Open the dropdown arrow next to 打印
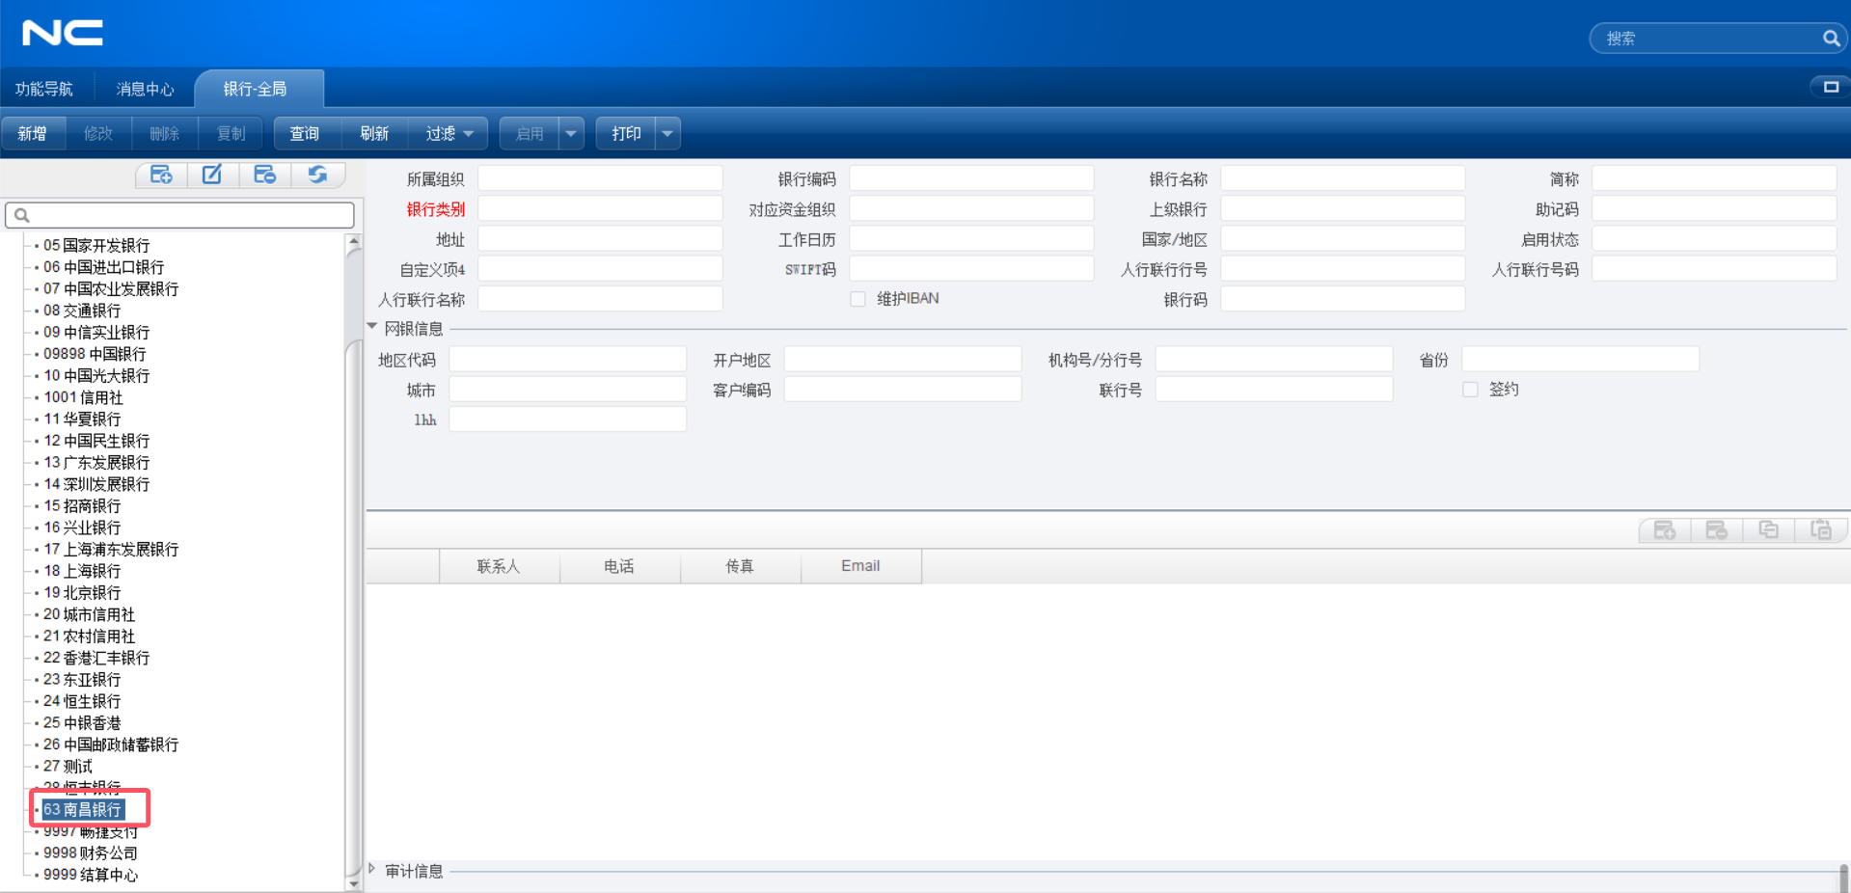1851x893 pixels. coord(667,133)
